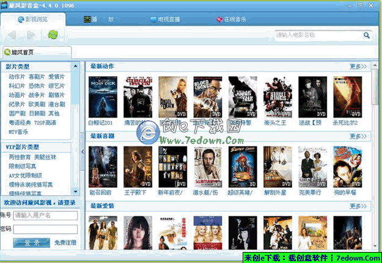Select 国产剧 category
The image size is (382, 263).
pos(17,113)
